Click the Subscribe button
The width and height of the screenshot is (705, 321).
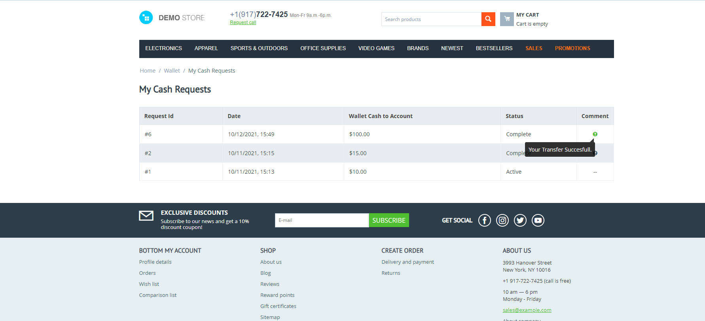pyautogui.click(x=389, y=220)
